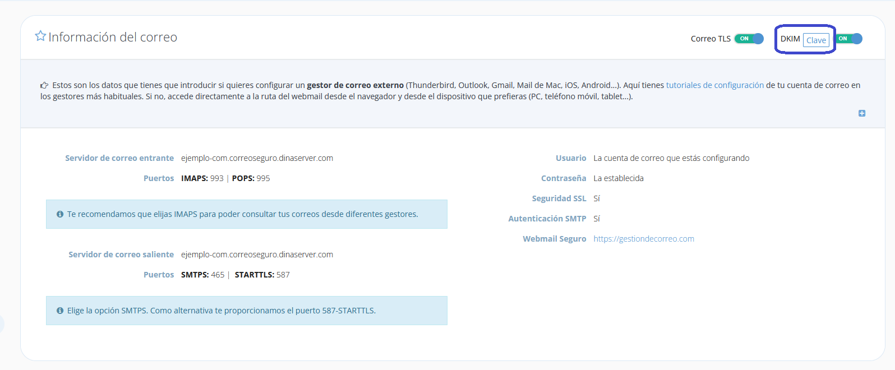895x370 pixels.
Task: Click the Información del correo heading
Action: (113, 37)
